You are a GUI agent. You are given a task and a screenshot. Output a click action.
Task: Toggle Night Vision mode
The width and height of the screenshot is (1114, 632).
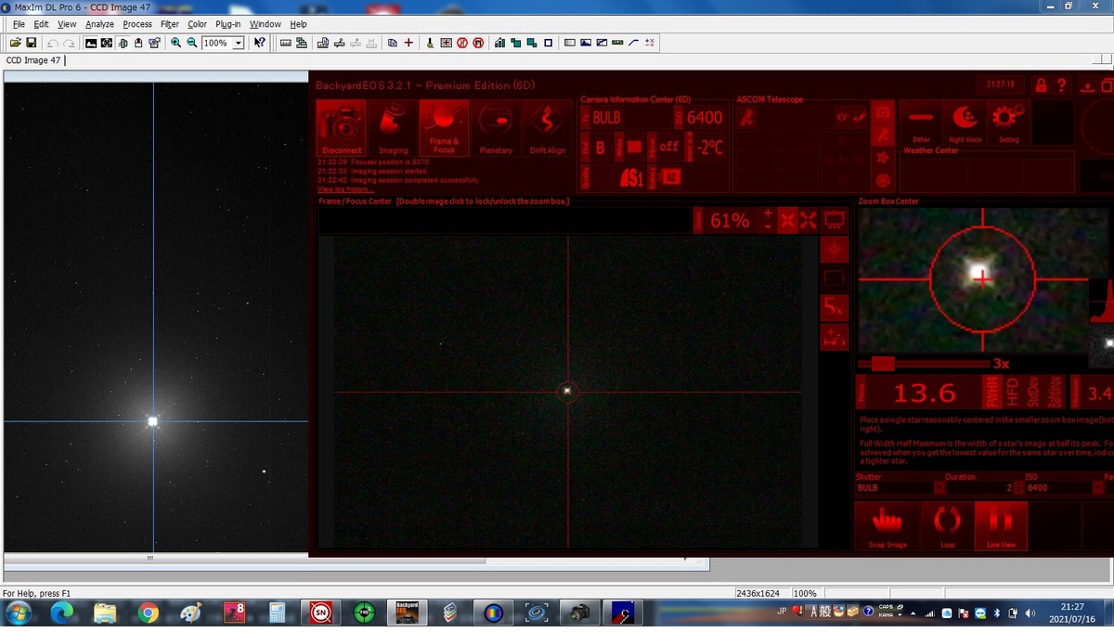click(x=965, y=123)
